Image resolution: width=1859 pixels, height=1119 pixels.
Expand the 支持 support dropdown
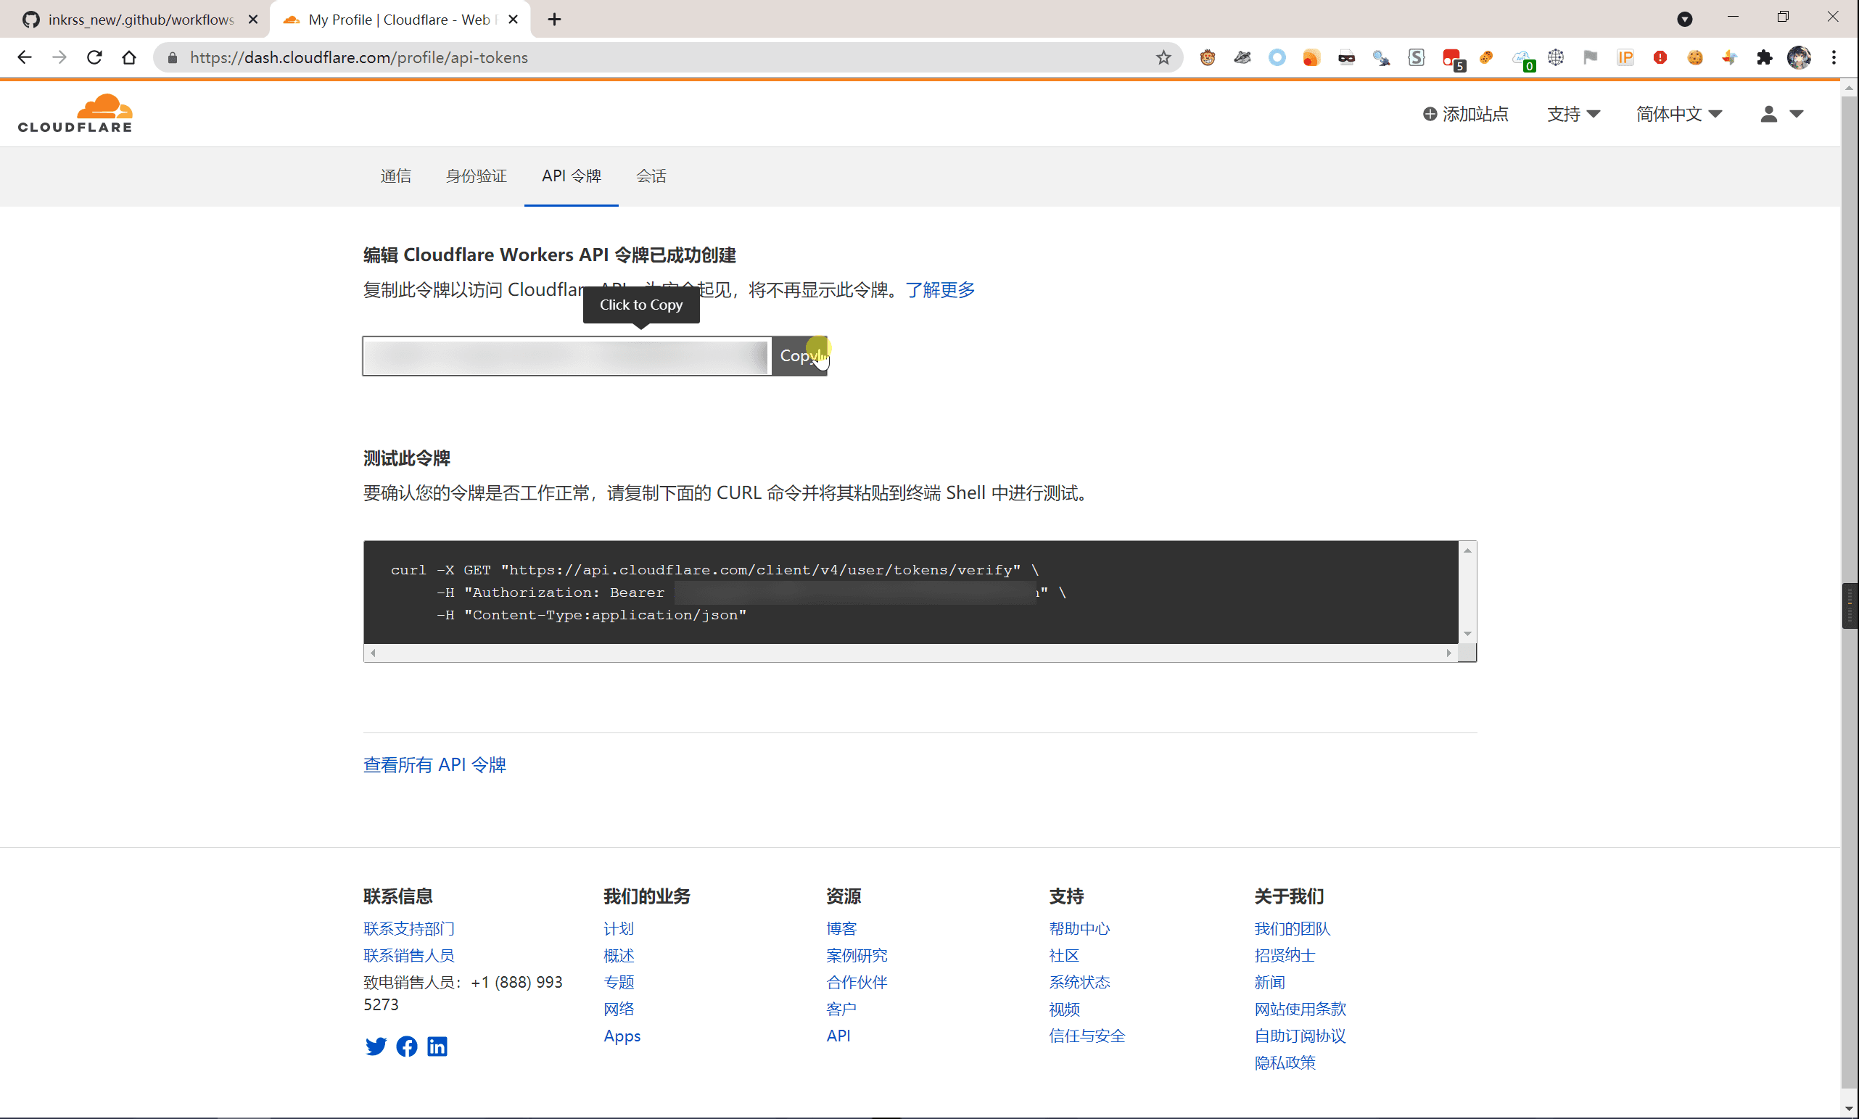pos(1573,114)
